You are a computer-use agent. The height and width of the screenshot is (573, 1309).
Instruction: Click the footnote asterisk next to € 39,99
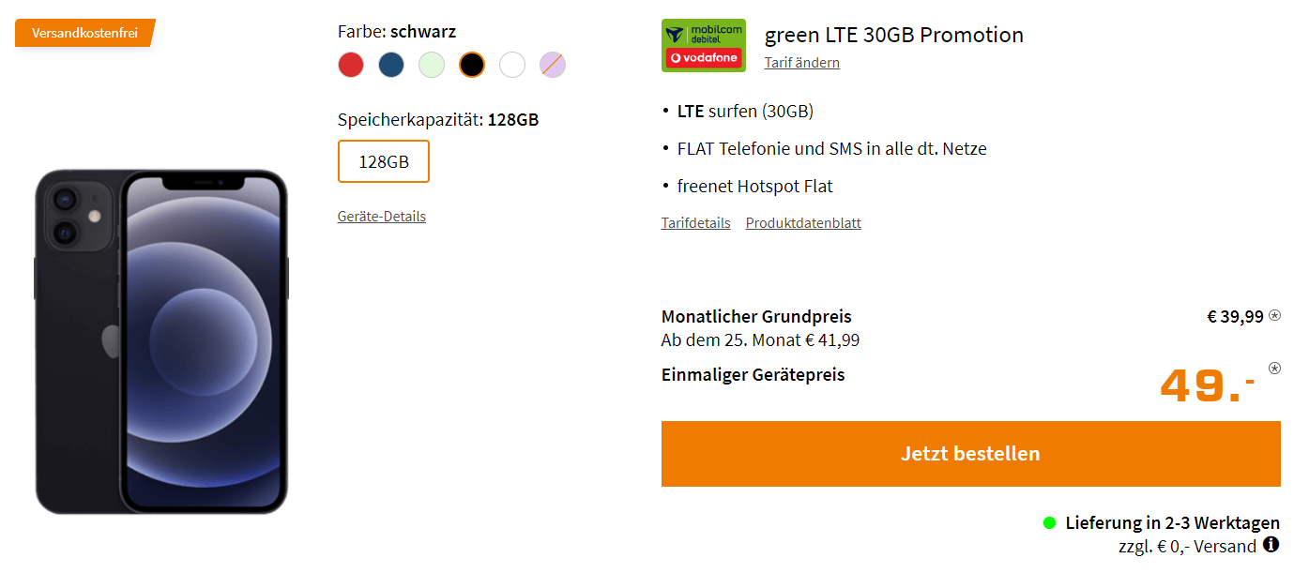click(x=1274, y=315)
